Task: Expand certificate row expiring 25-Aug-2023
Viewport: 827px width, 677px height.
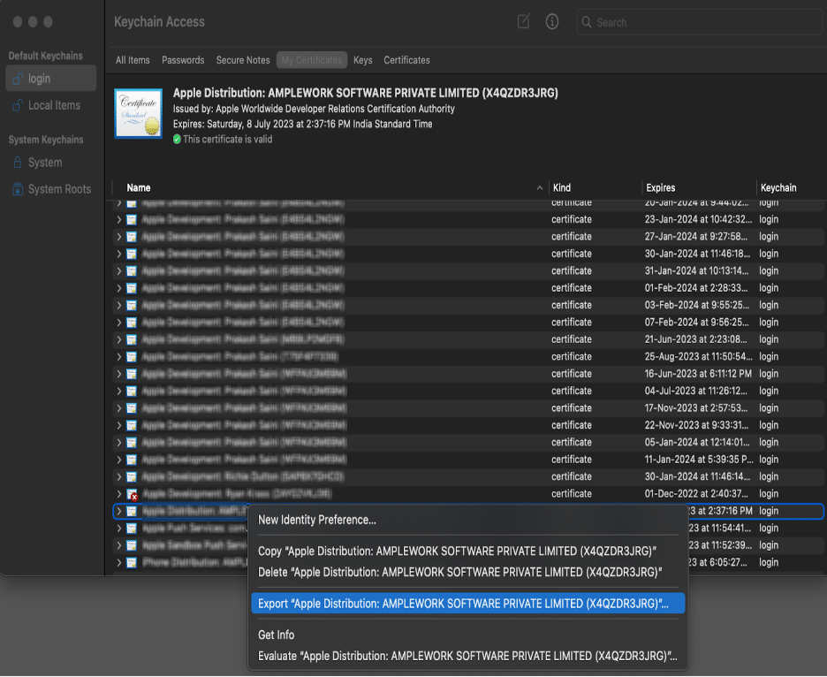Action: 118,357
